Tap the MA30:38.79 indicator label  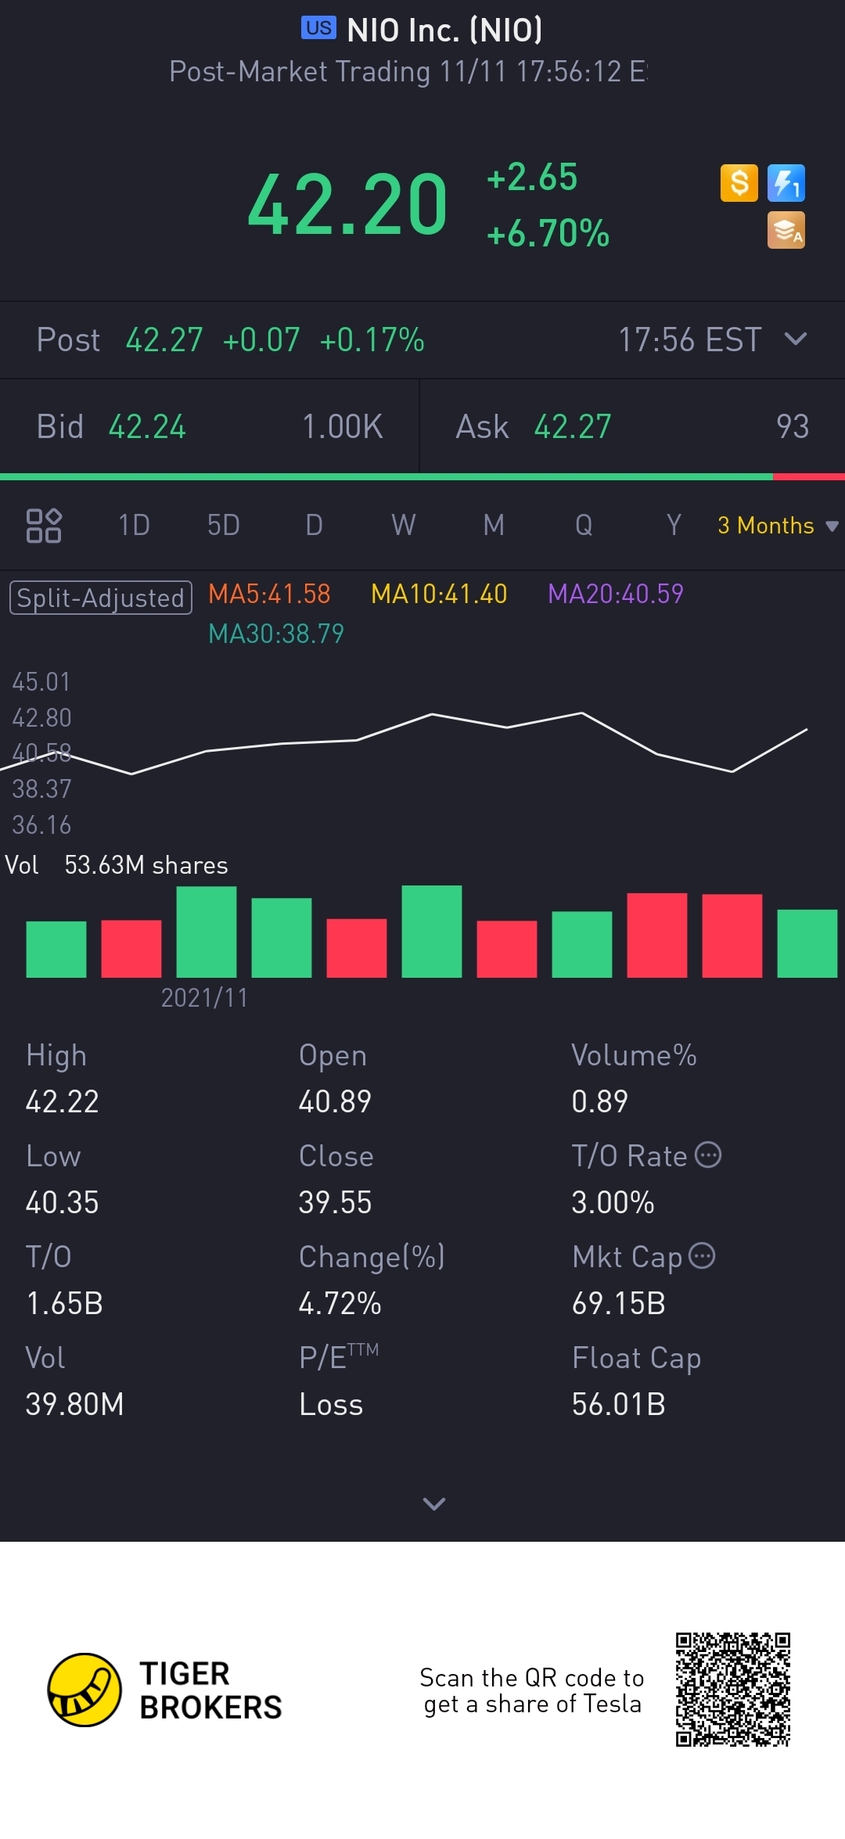[276, 634]
